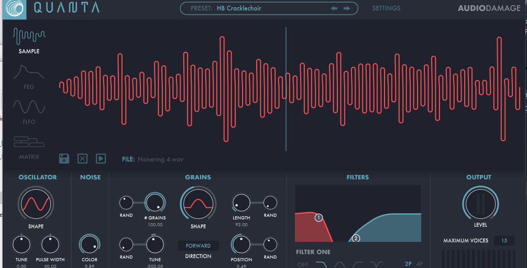Click the grains SHAPE knob
The width and height of the screenshot is (527, 268).
click(x=199, y=204)
